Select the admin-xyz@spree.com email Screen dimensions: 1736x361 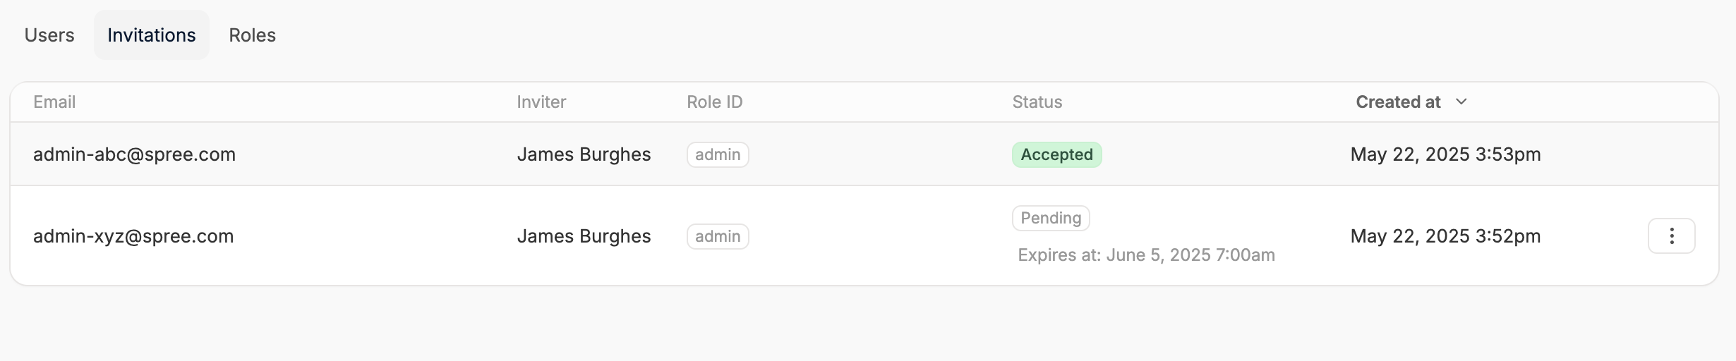[x=133, y=236]
